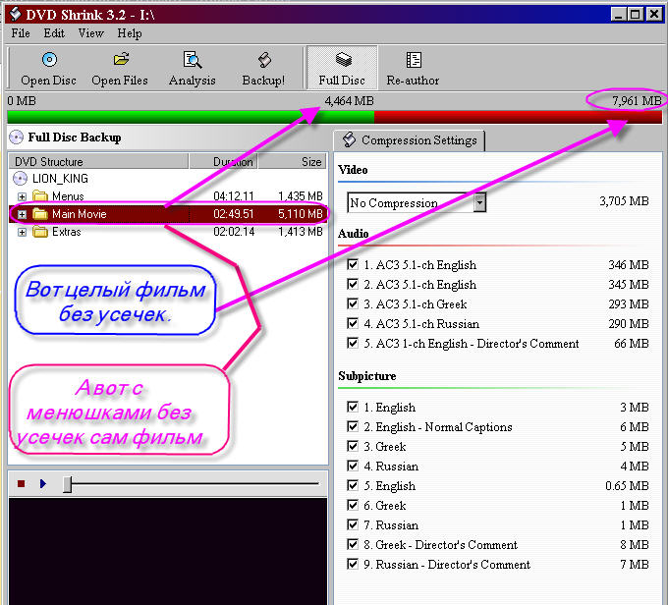Play the preview video
This screenshot has height=605, width=668.
[x=42, y=483]
